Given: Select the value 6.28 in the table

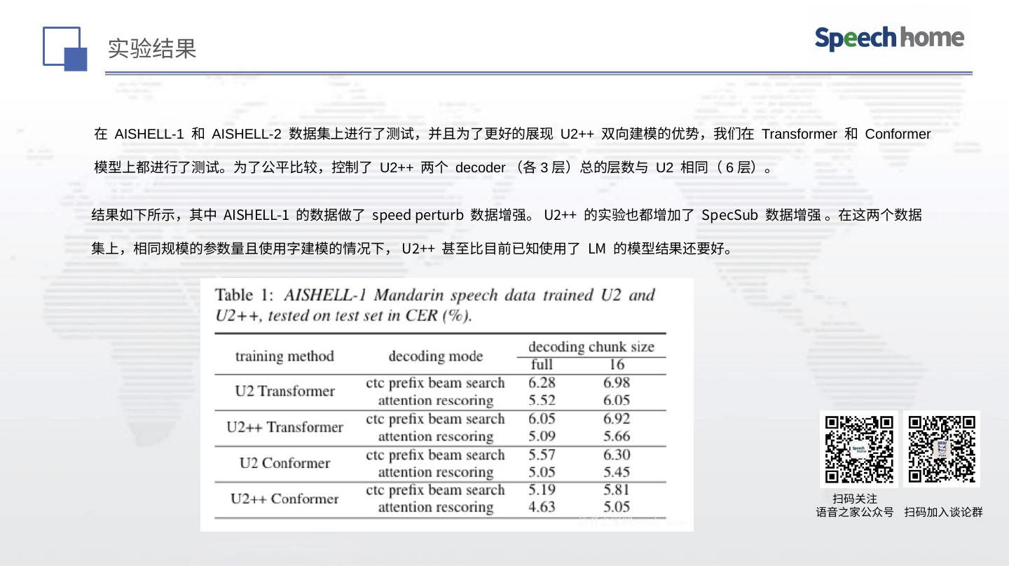Looking at the screenshot, I should [x=542, y=382].
